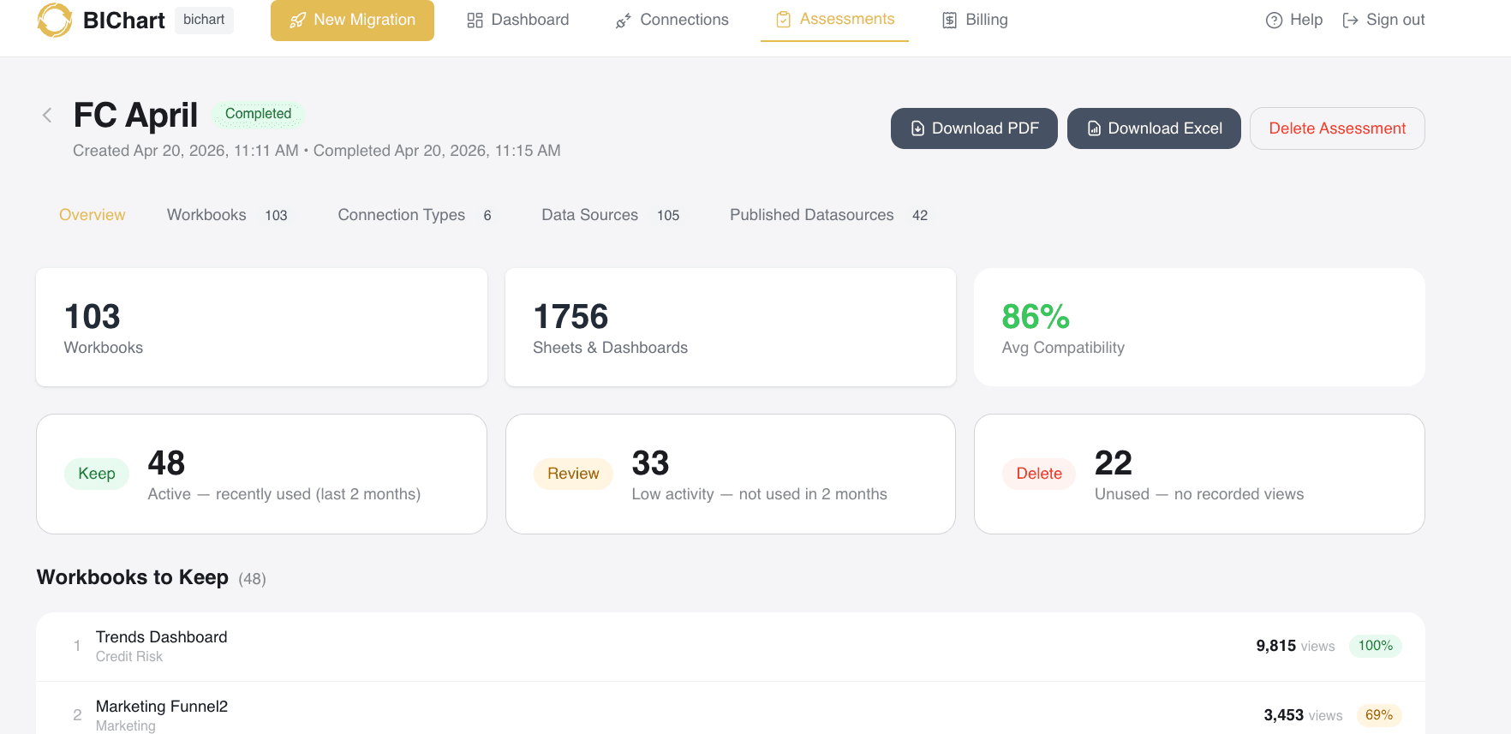This screenshot has height=734, width=1511.
Task: Click the Sign out arrow icon
Action: point(1350,20)
